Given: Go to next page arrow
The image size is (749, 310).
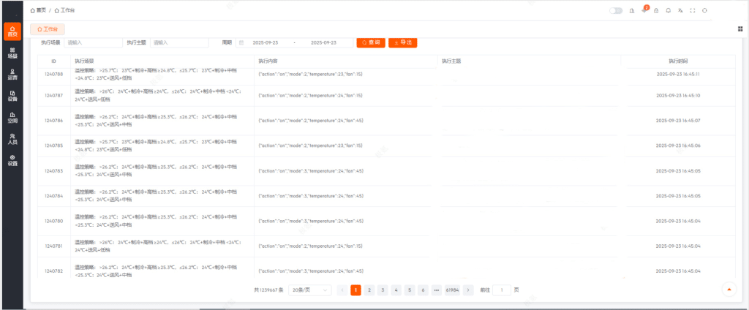Looking at the screenshot, I should [469, 290].
